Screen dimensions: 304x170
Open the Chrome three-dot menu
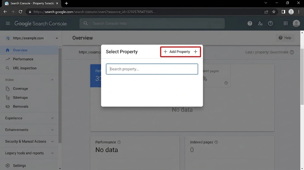click(x=299, y=12)
